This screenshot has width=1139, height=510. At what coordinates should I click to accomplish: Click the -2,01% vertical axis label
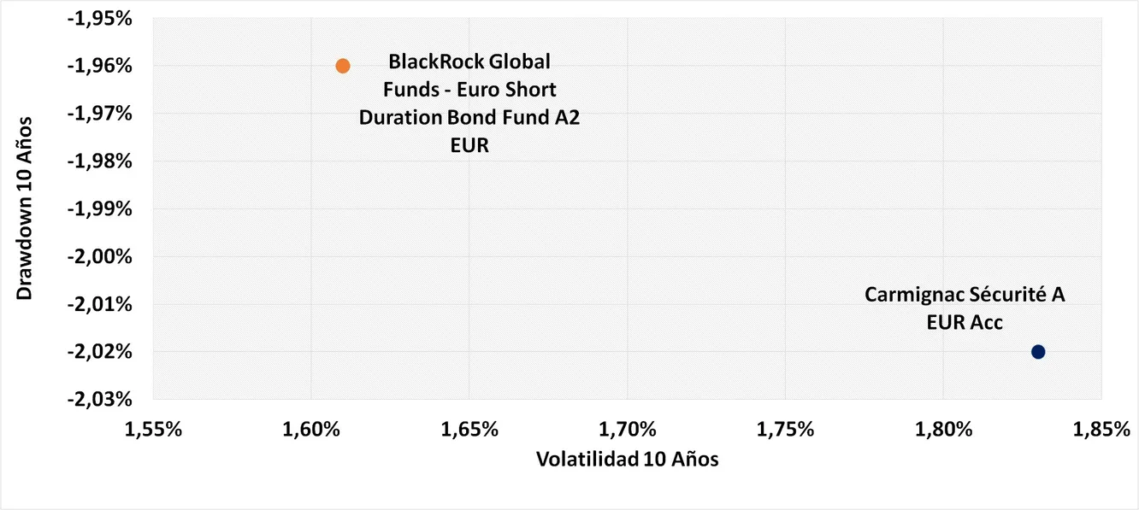coord(103,304)
